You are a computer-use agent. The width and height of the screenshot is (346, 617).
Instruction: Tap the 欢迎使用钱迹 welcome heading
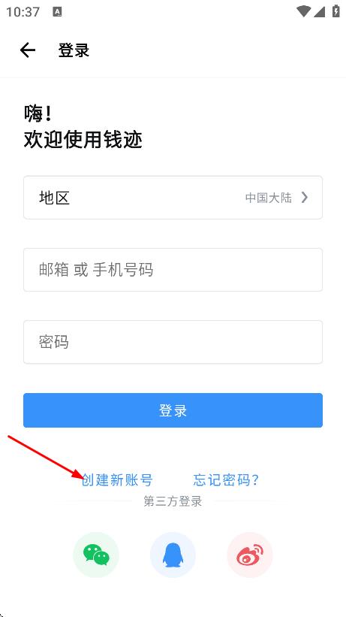pos(83,140)
